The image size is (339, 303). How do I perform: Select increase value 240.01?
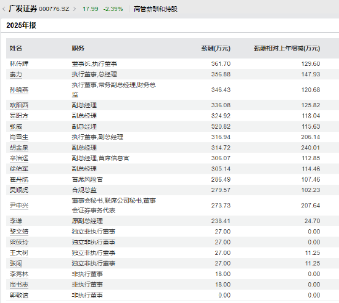pyautogui.click(x=311, y=148)
